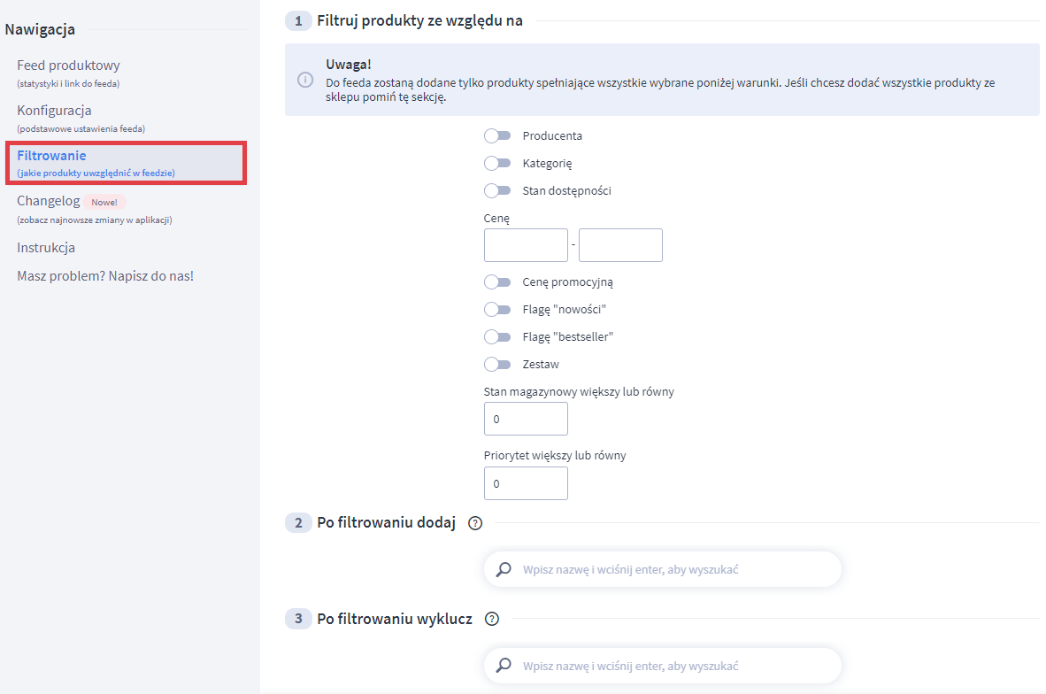This screenshot has width=1046, height=694.
Task: Click the magnifier icon in the 'wyklucz' search bar
Action: (504, 666)
